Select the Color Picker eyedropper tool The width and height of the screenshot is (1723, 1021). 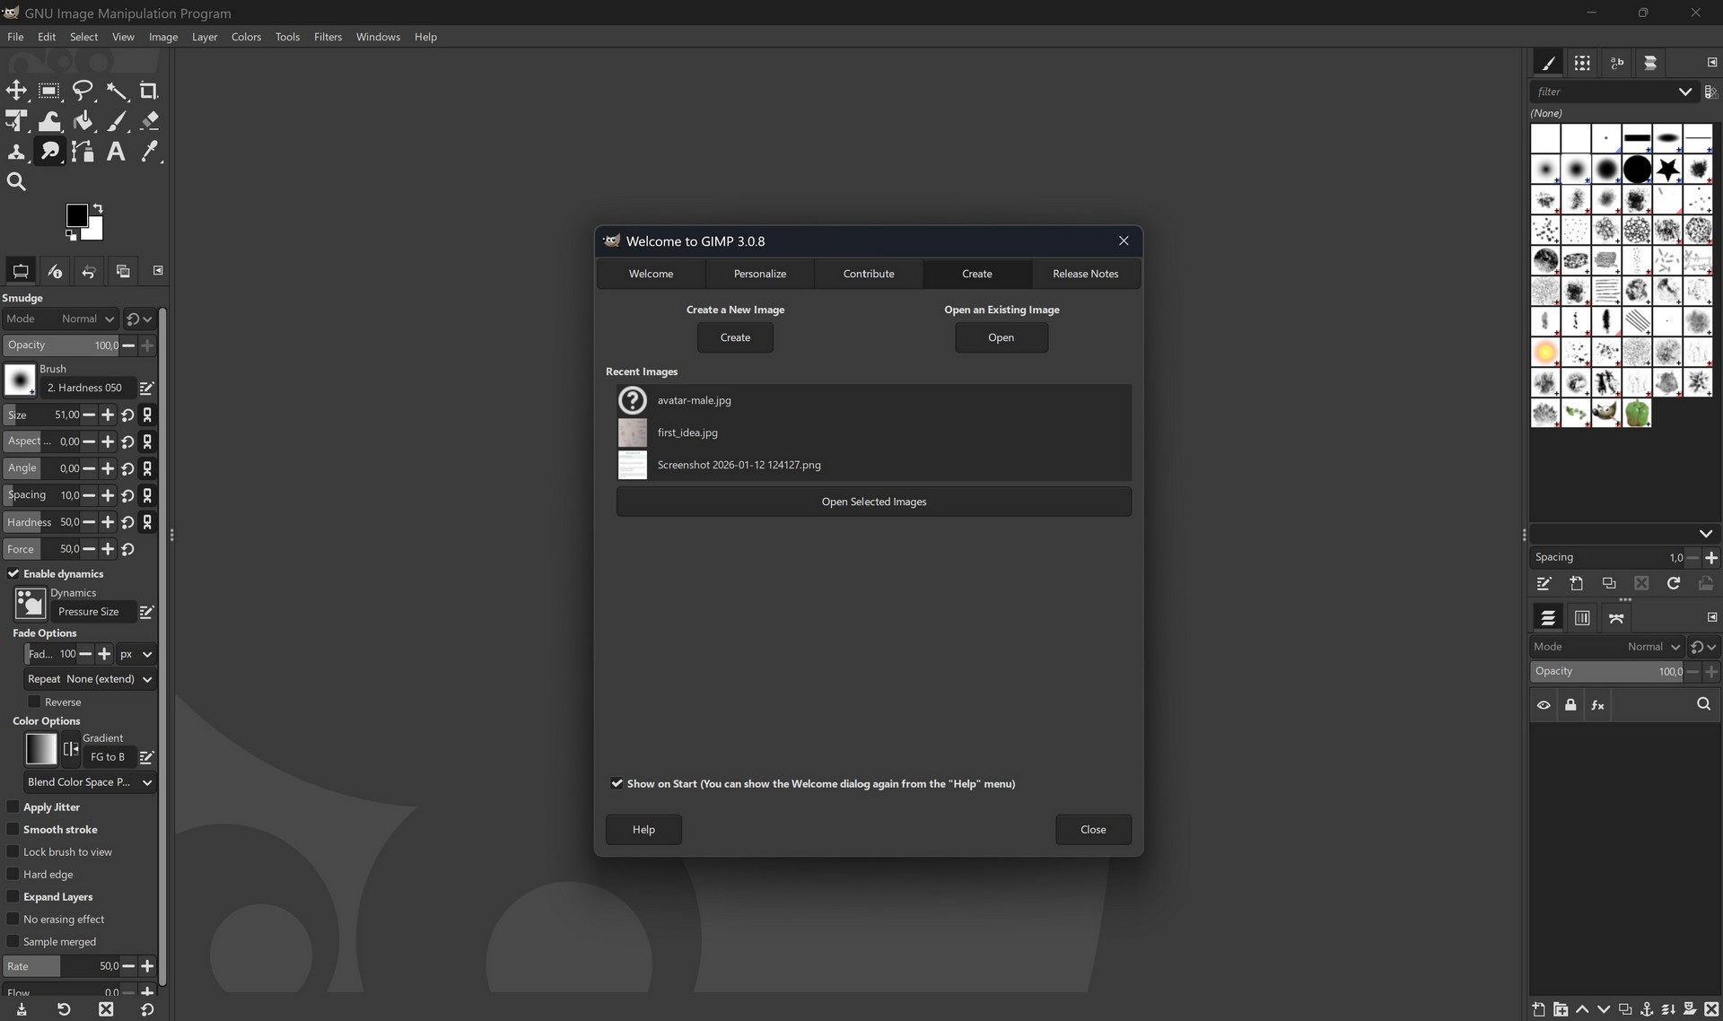150,152
